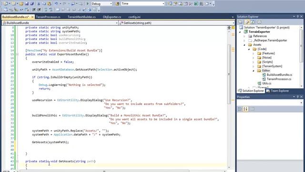Click the Paste clipboard icon
This screenshot has height=172, width=305.
coord(50,3)
